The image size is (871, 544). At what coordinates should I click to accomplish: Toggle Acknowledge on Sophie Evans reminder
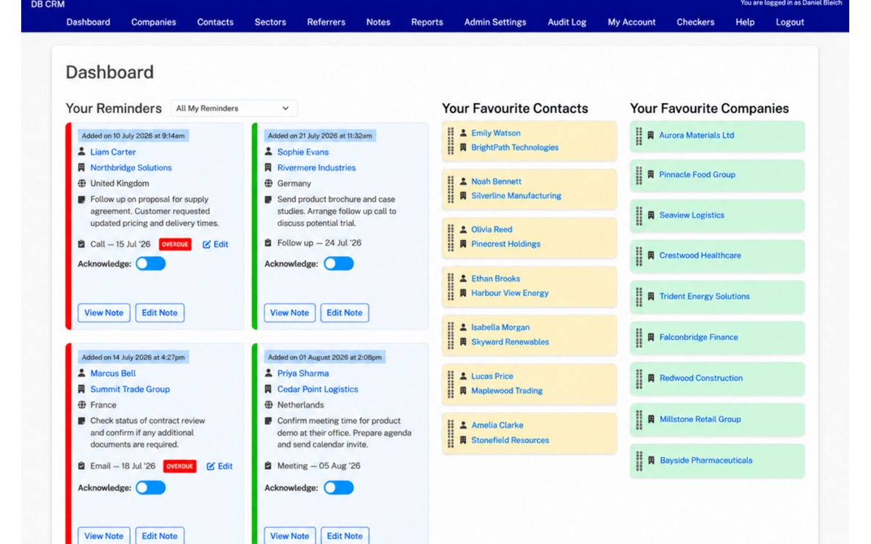338,263
